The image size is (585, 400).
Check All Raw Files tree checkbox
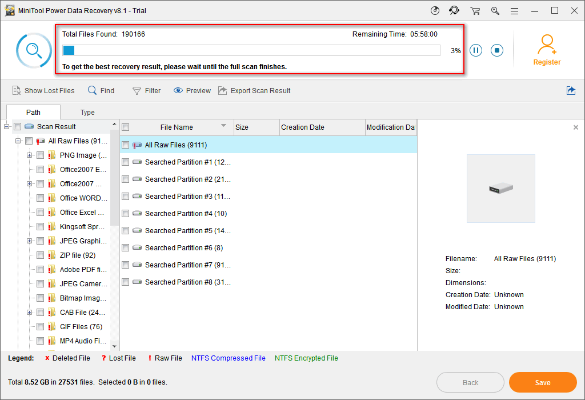(x=29, y=141)
